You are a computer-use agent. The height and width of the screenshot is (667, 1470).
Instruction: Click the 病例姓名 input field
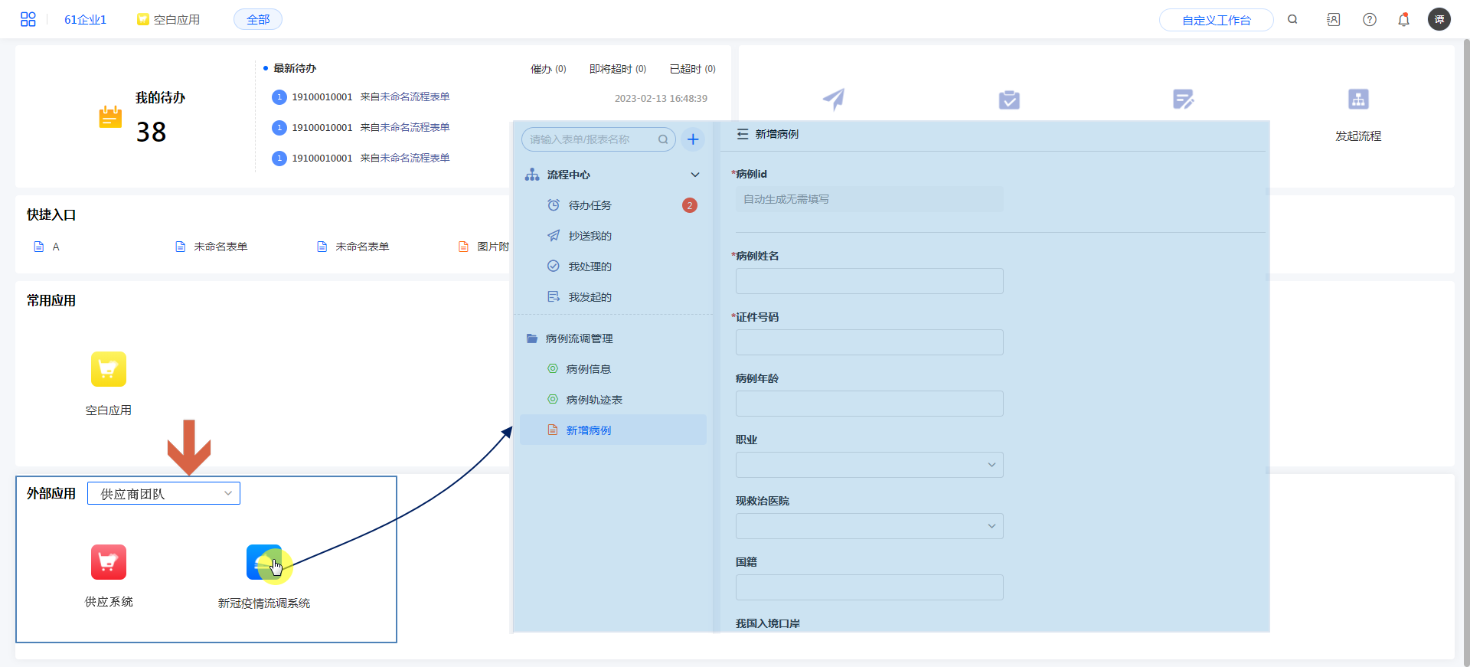pyautogui.click(x=869, y=281)
